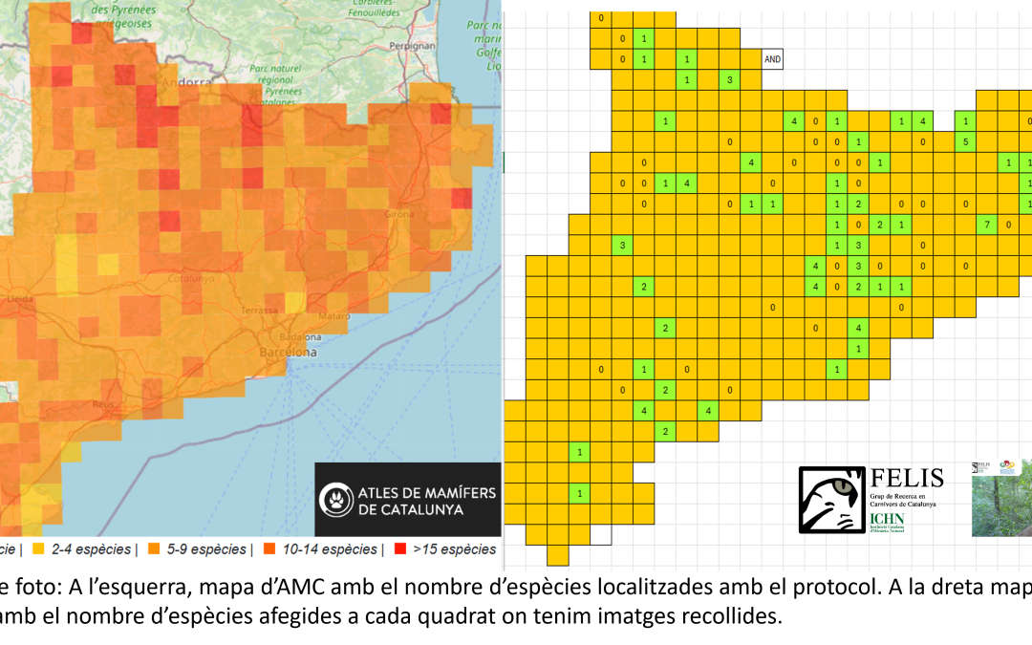Click the Lleida label on the map

coord(19,299)
